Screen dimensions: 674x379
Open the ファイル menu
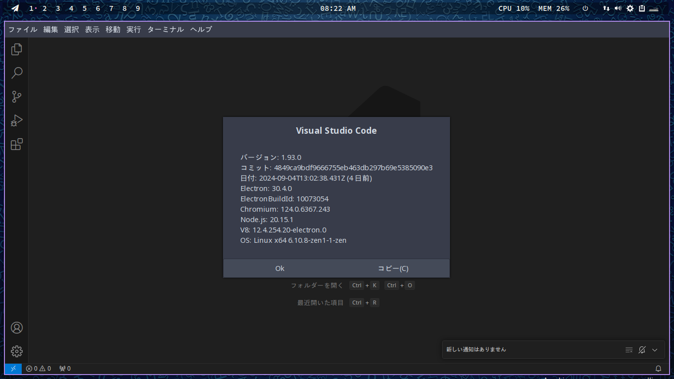23,30
